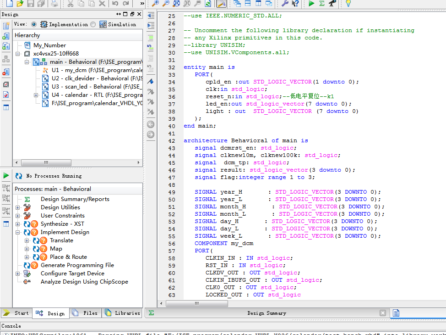446x335 pixels.
Task: Expand the U4 - calendar hierarchy node
Action: [x=36, y=95]
